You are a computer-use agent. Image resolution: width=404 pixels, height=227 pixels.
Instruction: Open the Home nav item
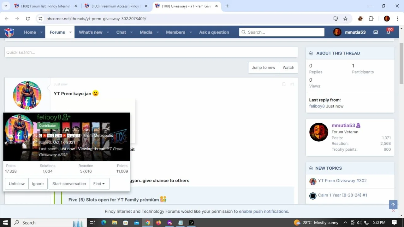(30, 32)
